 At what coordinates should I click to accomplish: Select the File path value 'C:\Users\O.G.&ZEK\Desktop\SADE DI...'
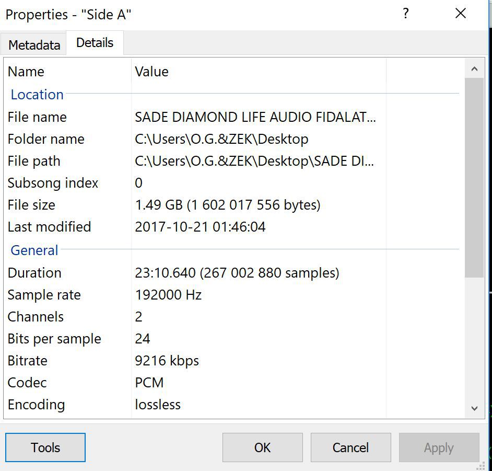[254, 161]
